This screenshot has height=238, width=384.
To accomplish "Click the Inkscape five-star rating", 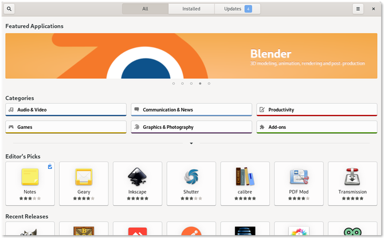I will 138,199.
